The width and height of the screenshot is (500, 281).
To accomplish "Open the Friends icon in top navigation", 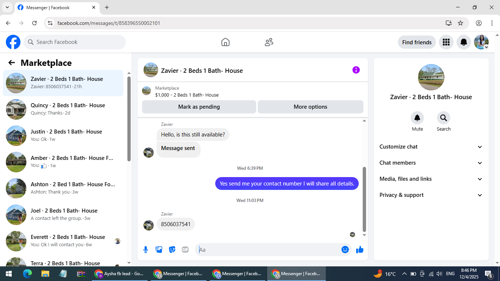I will coord(269,42).
